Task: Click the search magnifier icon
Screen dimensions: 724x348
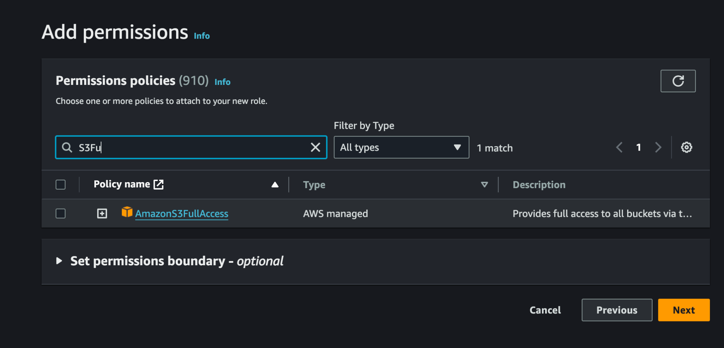Action: click(x=67, y=147)
